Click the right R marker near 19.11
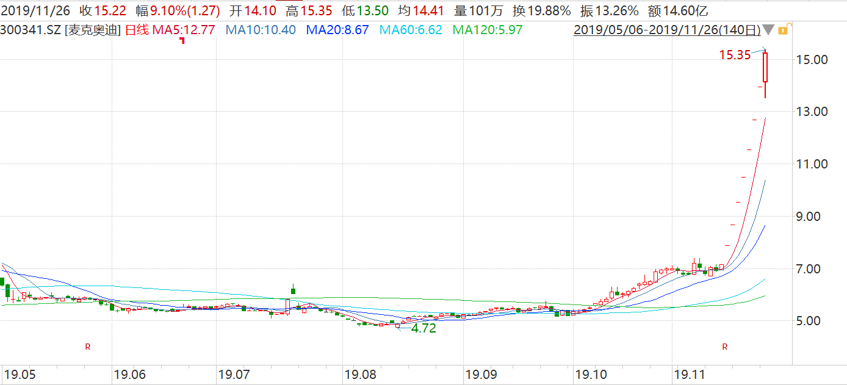 pyautogui.click(x=725, y=347)
